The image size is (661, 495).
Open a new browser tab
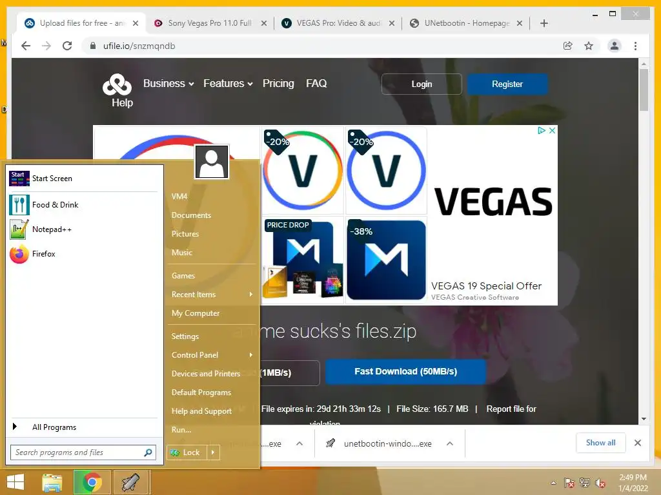(x=544, y=23)
